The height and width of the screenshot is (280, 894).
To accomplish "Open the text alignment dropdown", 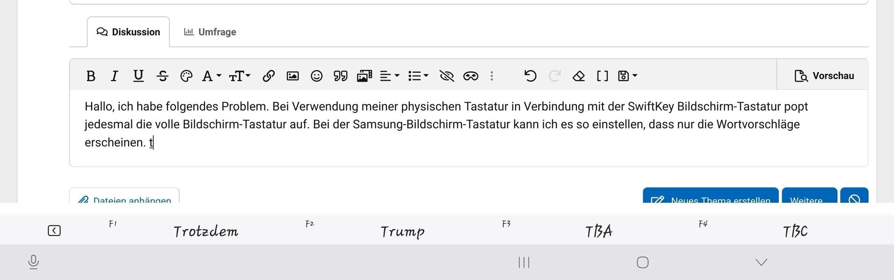I will pyautogui.click(x=389, y=76).
